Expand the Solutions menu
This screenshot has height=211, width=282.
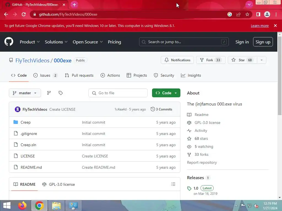(x=56, y=42)
